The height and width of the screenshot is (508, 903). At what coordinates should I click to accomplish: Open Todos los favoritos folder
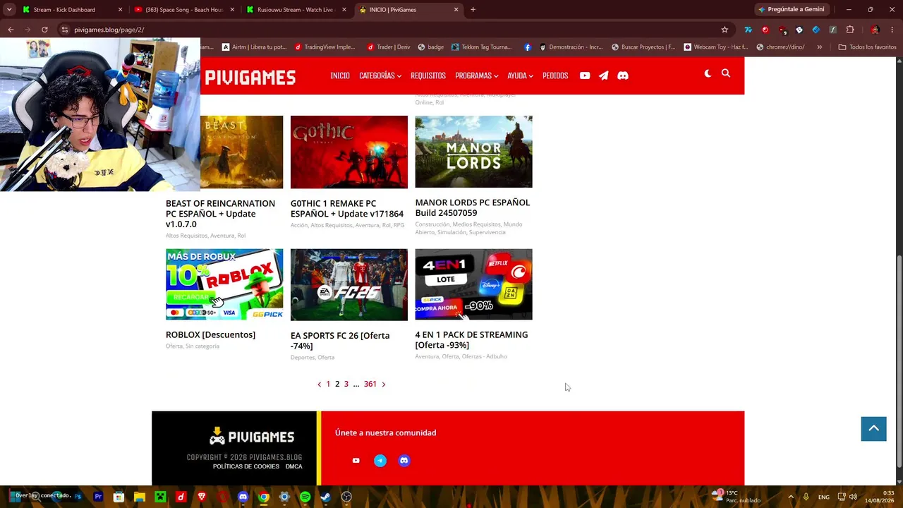[x=867, y=47]
